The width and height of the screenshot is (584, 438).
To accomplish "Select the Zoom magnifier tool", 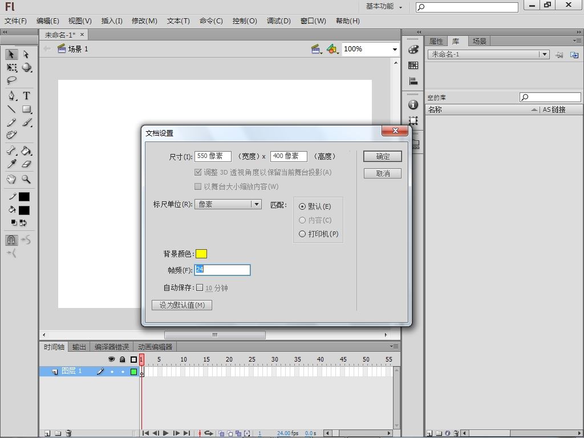I will [26, 179].
